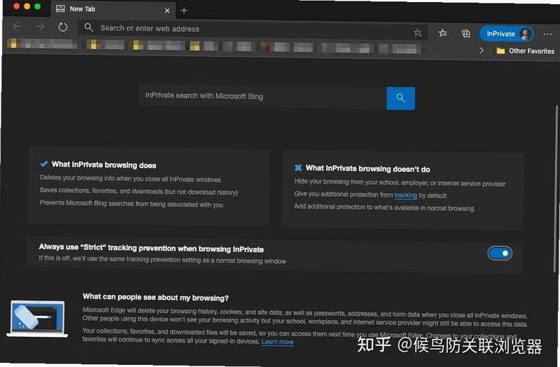Click the InPrivate Bing search field
560x367 pixels.
pos(263,96)
